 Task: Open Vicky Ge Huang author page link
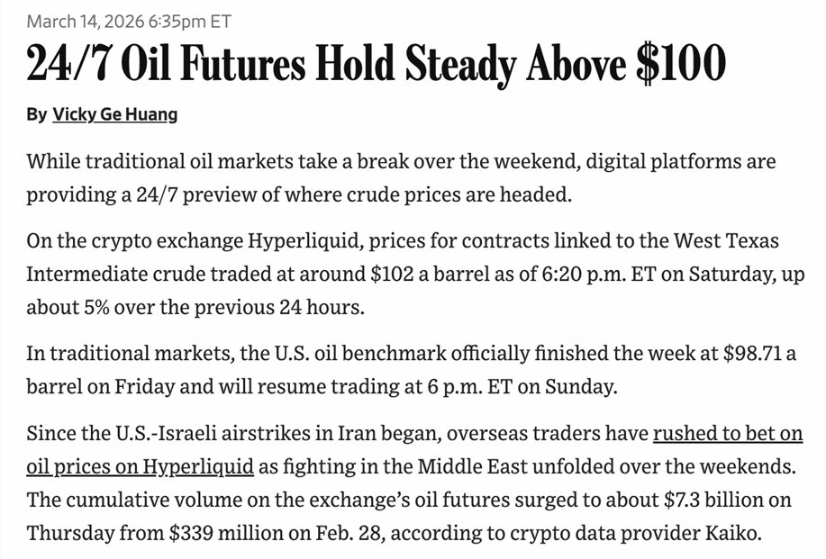click(114, 114)
